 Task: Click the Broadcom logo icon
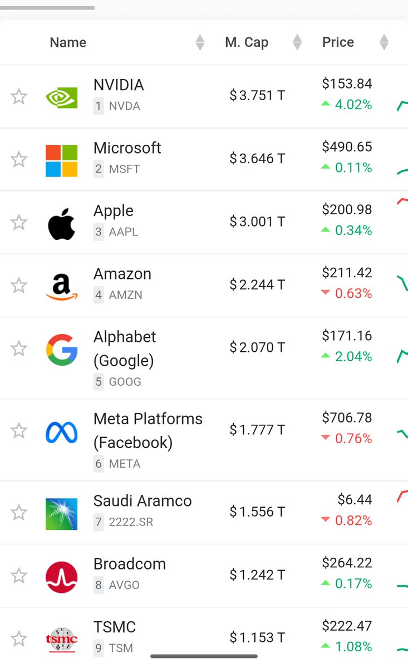(61, 577)
